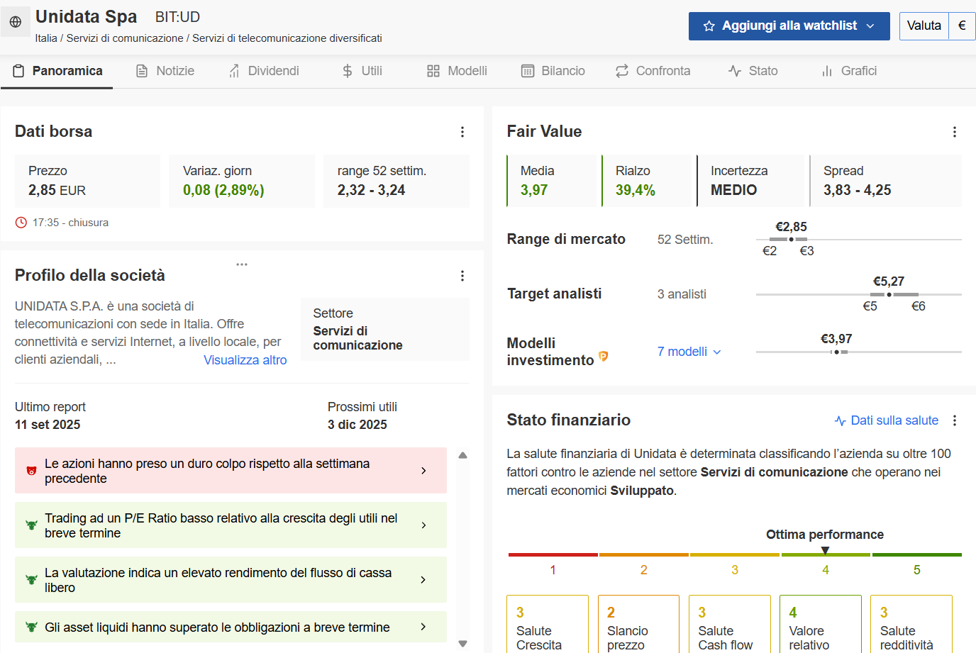Viewport: 976px width, 653px height.
Task: Open Stato finanziario three-dot menu
Action: click(954, 420)
